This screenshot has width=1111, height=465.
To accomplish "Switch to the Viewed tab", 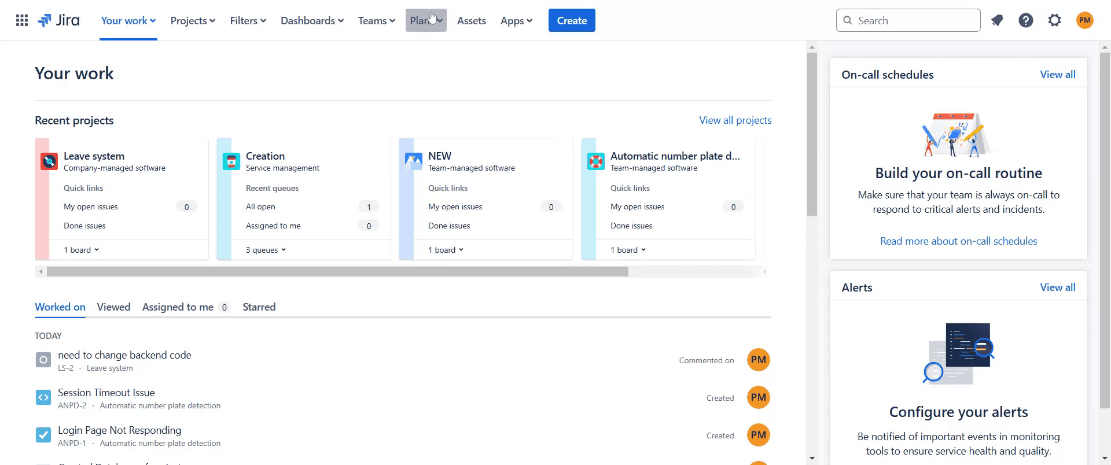I will pyautogui.click(x=113, y=307).
